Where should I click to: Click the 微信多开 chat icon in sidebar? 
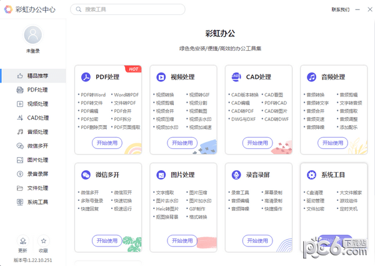[20, 146]
